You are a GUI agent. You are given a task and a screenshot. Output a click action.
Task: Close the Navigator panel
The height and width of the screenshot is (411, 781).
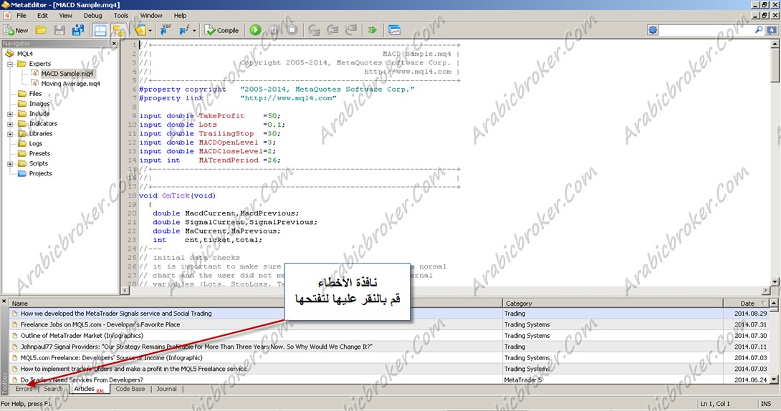tap(114, 44)
